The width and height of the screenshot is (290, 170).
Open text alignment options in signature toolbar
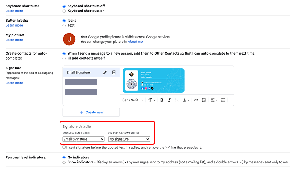[214, 100]
